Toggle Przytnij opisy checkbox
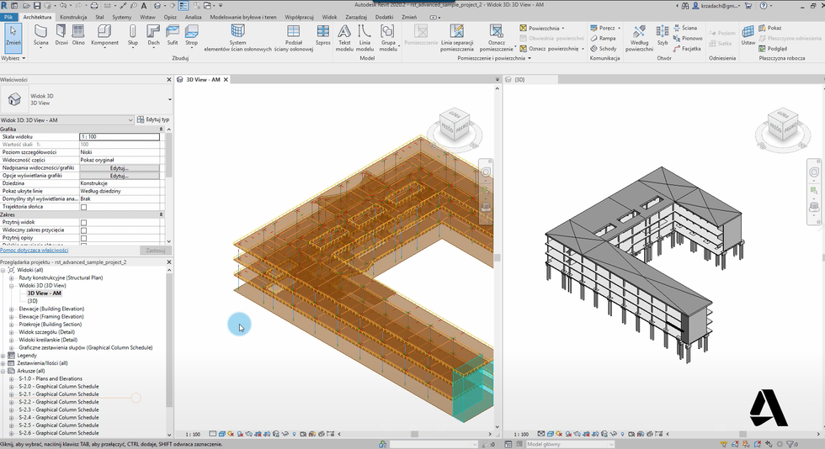 (x=83, y=238)
